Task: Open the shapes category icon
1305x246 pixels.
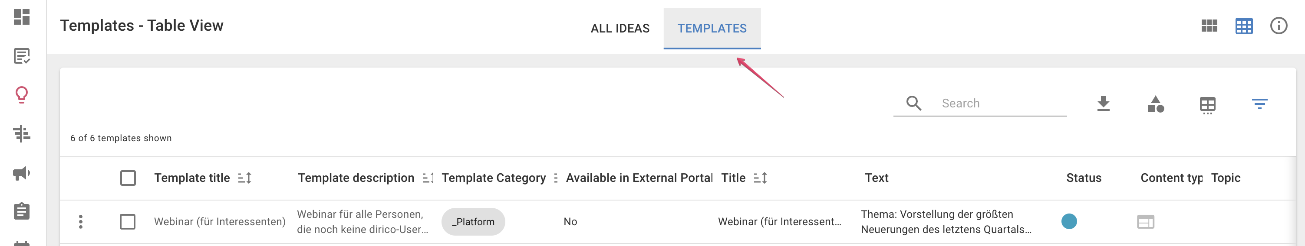Action: tap(1155, 104)
